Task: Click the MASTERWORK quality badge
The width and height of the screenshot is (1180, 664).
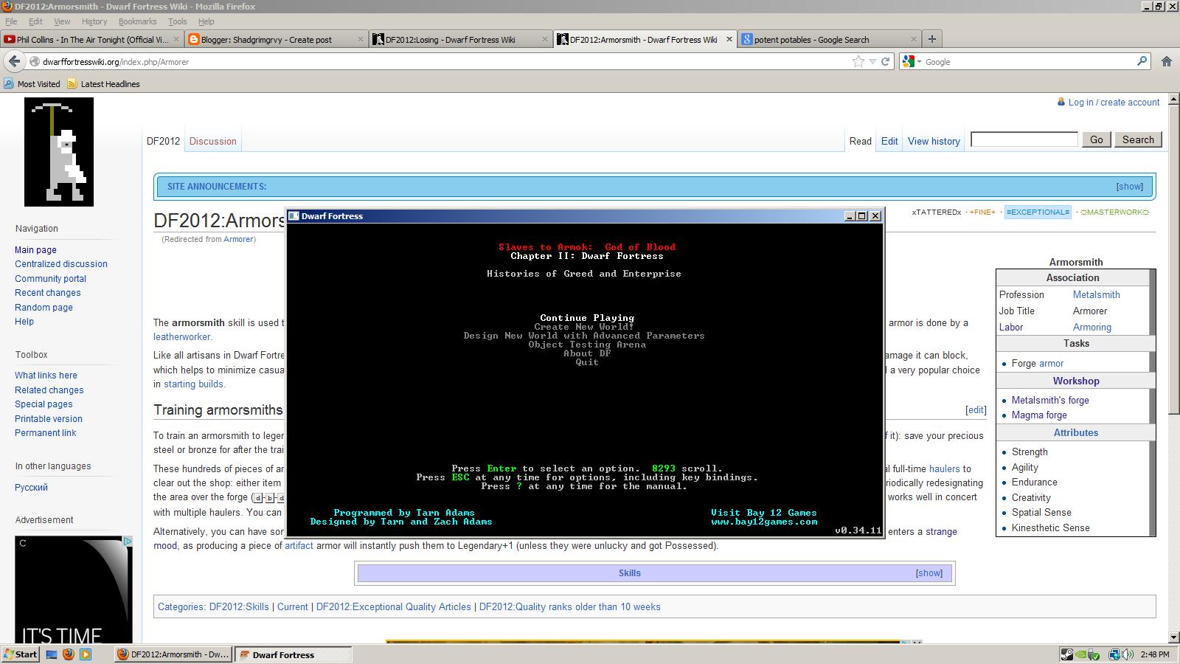Action: 1114,212
